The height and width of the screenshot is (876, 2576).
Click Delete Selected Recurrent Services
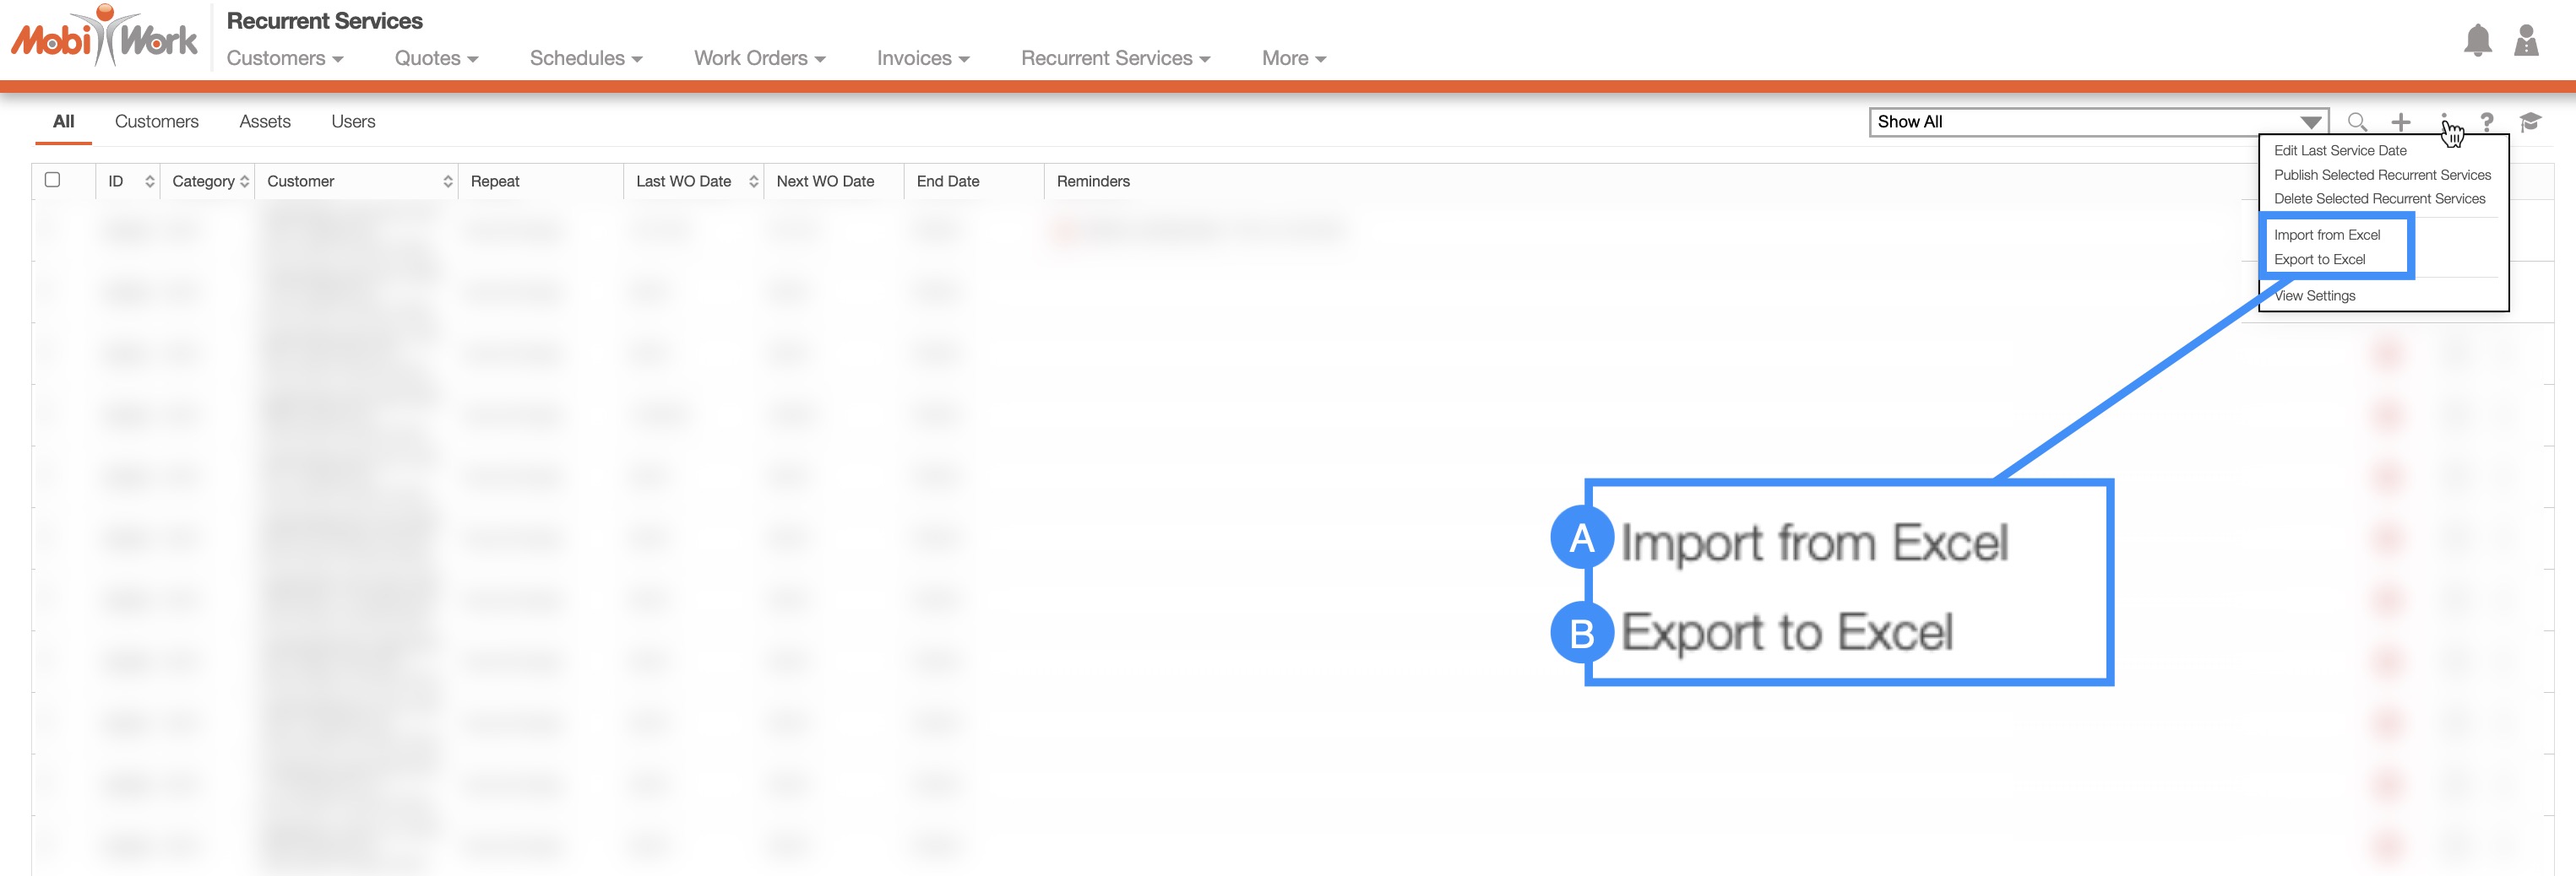[x=2379, y=199]
